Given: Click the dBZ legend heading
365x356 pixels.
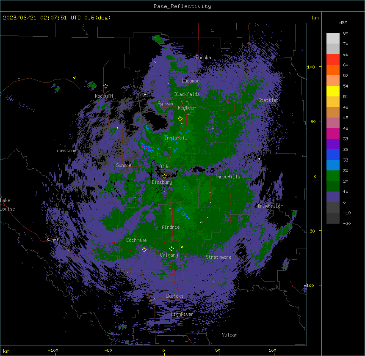Looking at the screenshot, I should (343, 22).
